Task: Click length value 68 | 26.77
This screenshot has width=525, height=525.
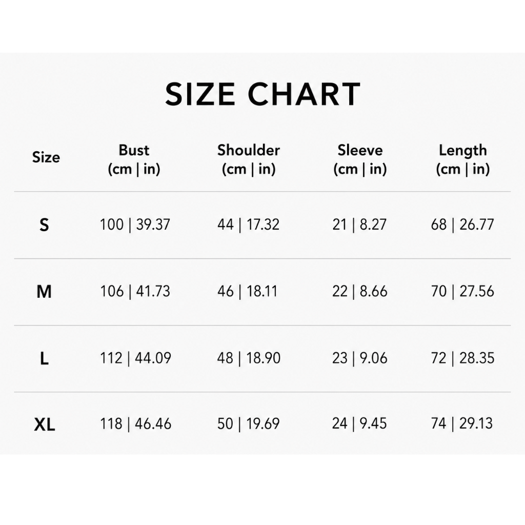Action: [x=462, y=225]
